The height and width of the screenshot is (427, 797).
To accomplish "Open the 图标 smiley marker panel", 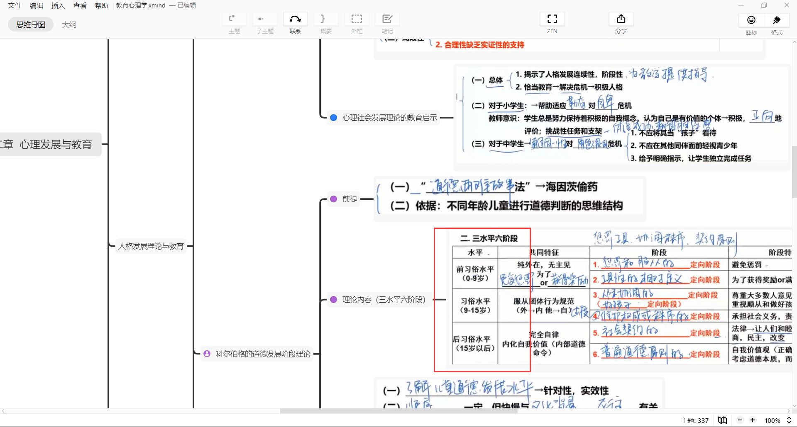I will (751, 20).
